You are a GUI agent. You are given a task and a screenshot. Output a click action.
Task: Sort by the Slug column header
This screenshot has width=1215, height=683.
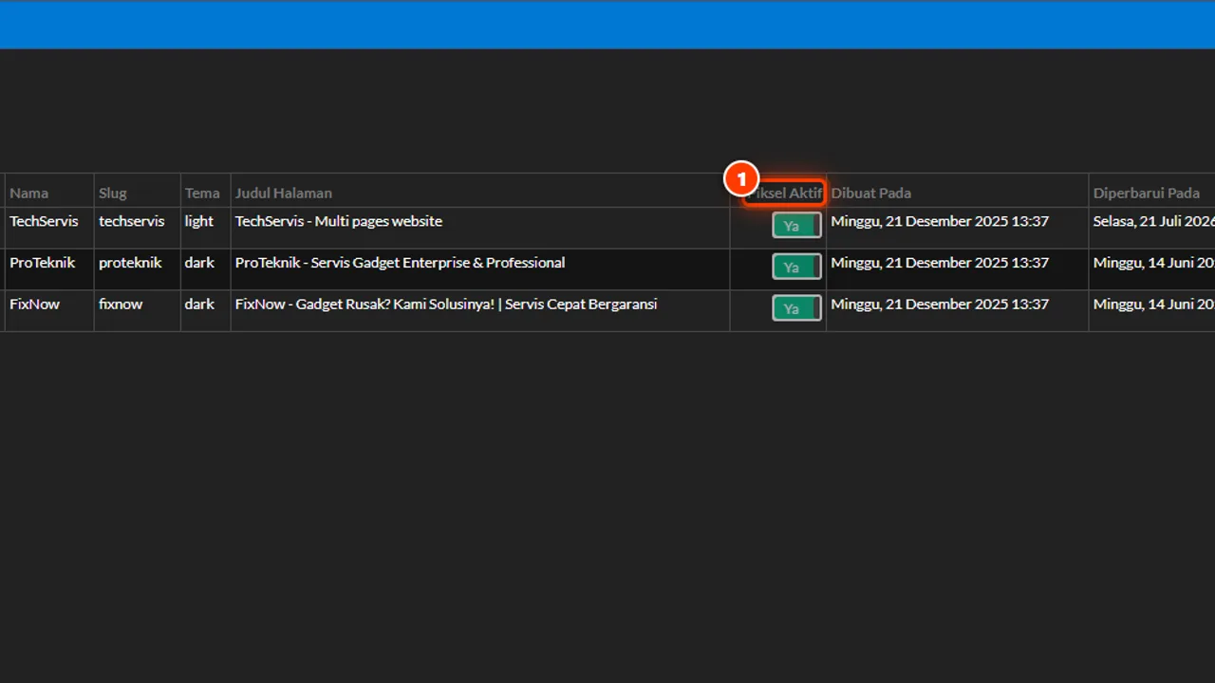point(112,193)
